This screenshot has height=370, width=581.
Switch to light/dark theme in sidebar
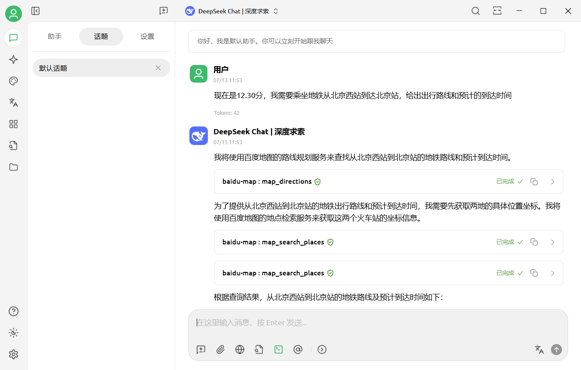tap(13, 333)
